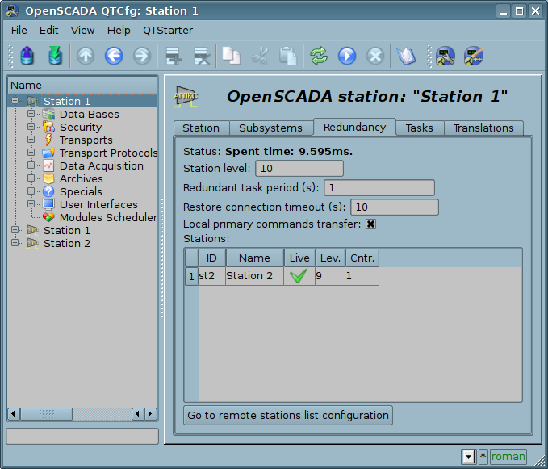Screen dimensions: 548x469
Task: Click the Cut scissors toolbar icon
Action: [260, 56]
